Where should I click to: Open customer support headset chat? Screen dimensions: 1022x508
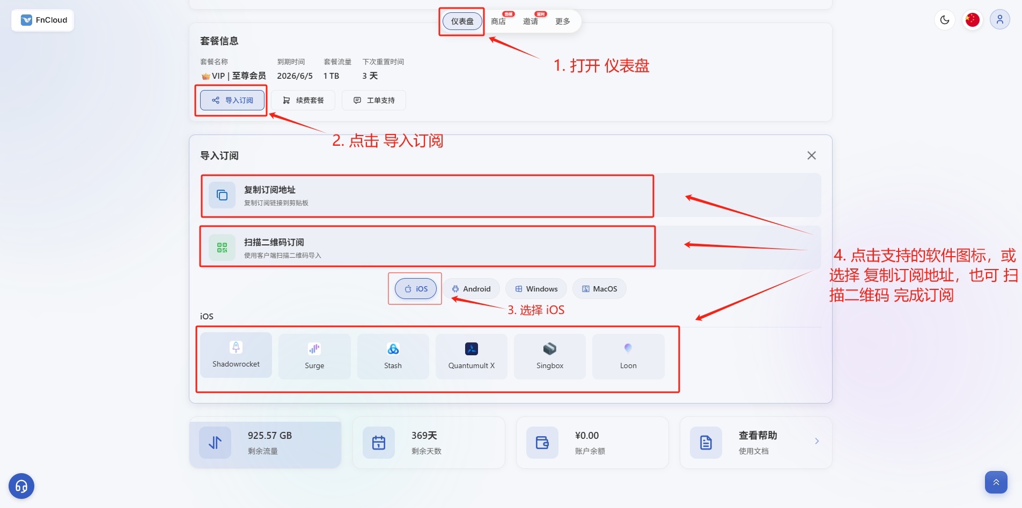(21, 486)
